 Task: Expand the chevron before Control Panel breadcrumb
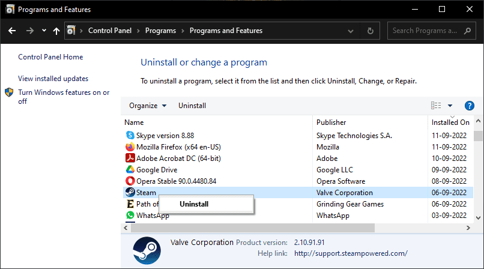tap(81, 31)
